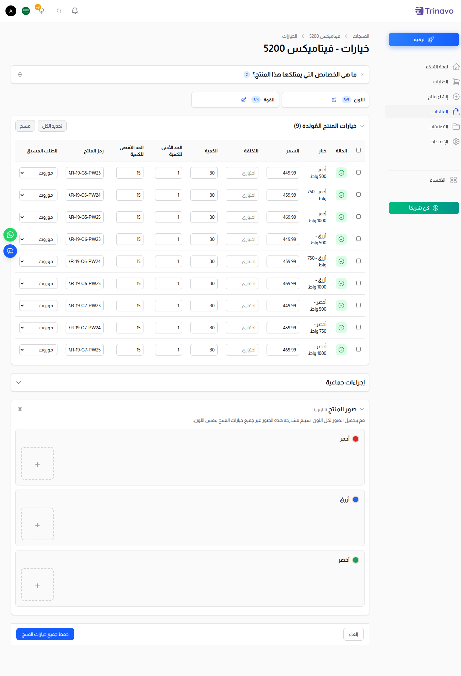Open preorder dropdown for SKU C7-PW25

[38, 350]
